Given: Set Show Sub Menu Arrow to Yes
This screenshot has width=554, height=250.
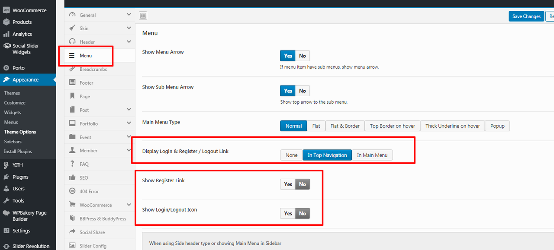Looking at the screenshot, I should tap(288, 91).
